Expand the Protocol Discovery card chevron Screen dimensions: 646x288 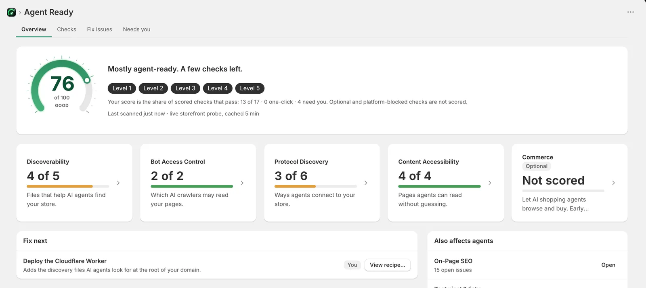[366, 183]
